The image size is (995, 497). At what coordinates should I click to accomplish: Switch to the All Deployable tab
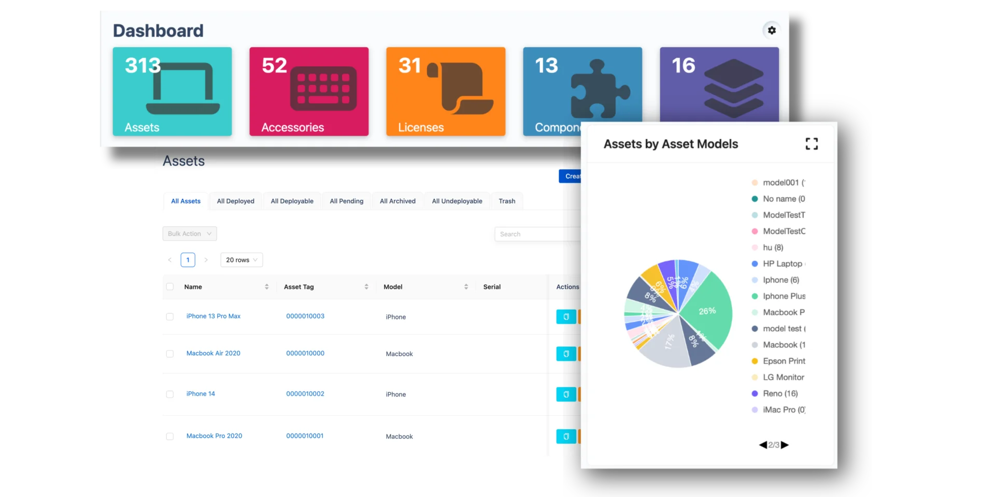[x=292, y=201]
